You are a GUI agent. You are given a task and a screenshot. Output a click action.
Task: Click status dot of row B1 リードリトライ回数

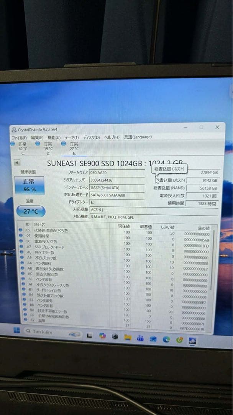pyautogui.click(x=24, y=290)
